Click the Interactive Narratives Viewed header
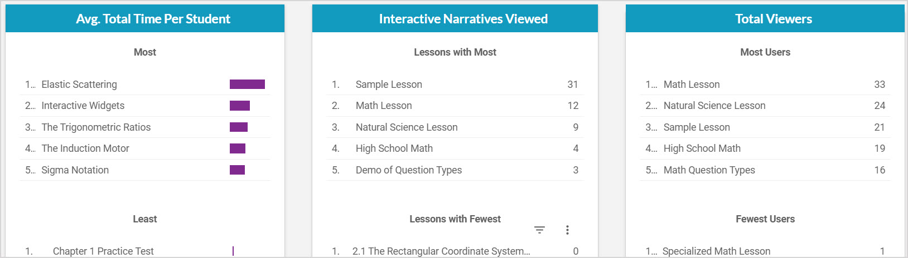 [463, 19]
